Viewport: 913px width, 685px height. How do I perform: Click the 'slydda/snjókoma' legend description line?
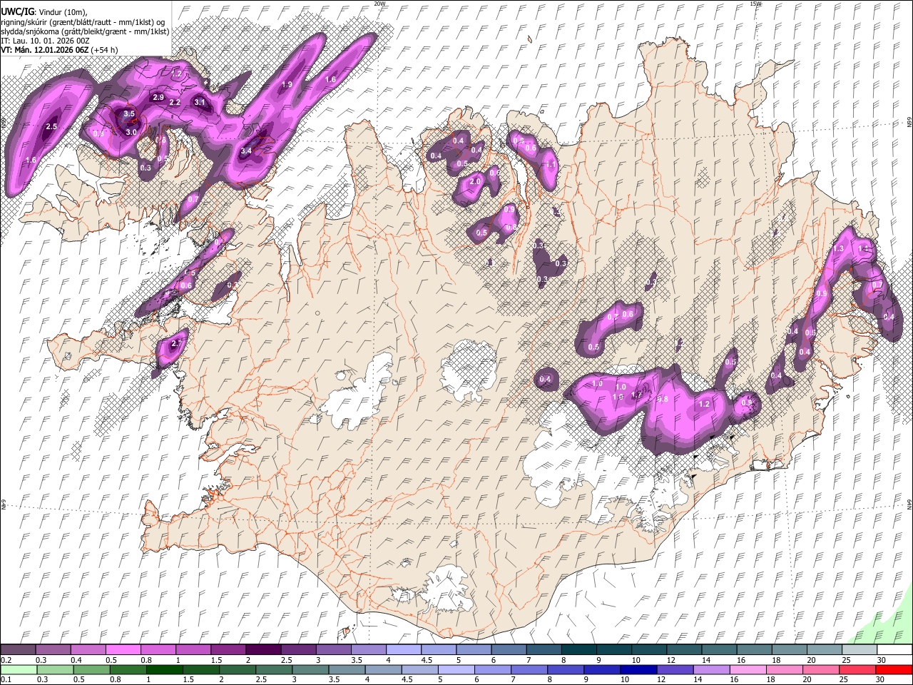point(85,31)
